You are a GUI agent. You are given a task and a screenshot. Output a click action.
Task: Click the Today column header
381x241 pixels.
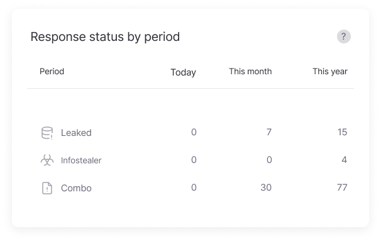(x=183, y=72)
